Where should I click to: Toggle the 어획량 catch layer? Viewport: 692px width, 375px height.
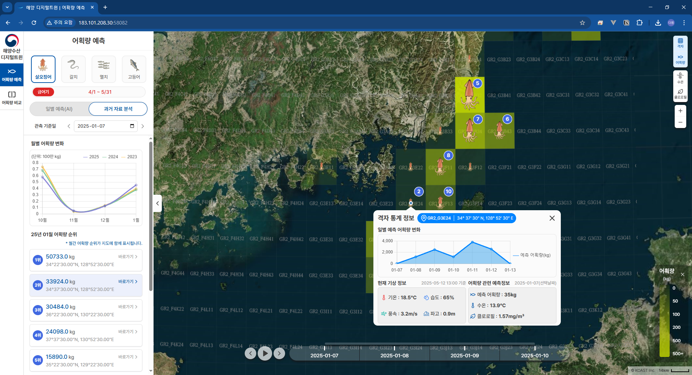click(x=680, y=59)
